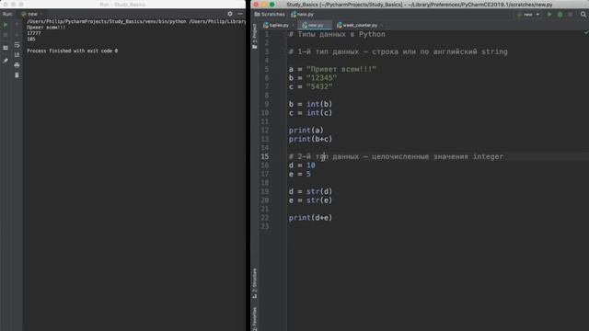589x331 pixels.
Task: Click the string "12345" on line 6
Action: (321, 77)
